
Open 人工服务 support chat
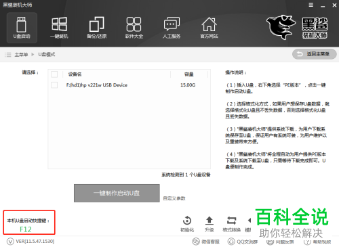click(x=172, y=28)
